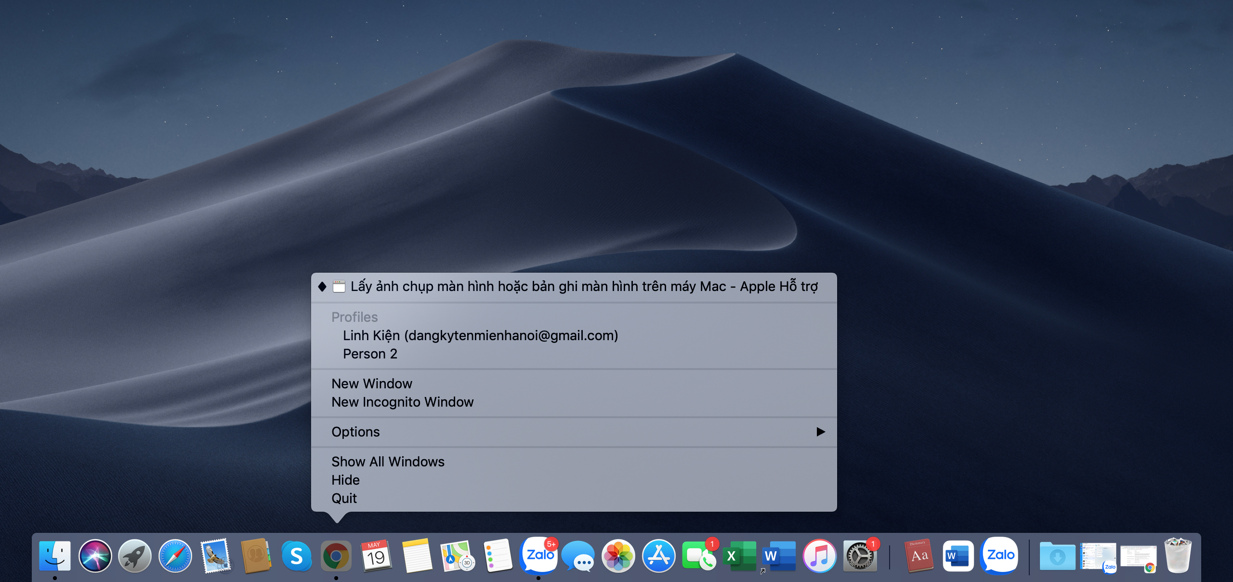Choose New Incognito Window
This screenshot has height=582, width=1233.
[402, 402]
